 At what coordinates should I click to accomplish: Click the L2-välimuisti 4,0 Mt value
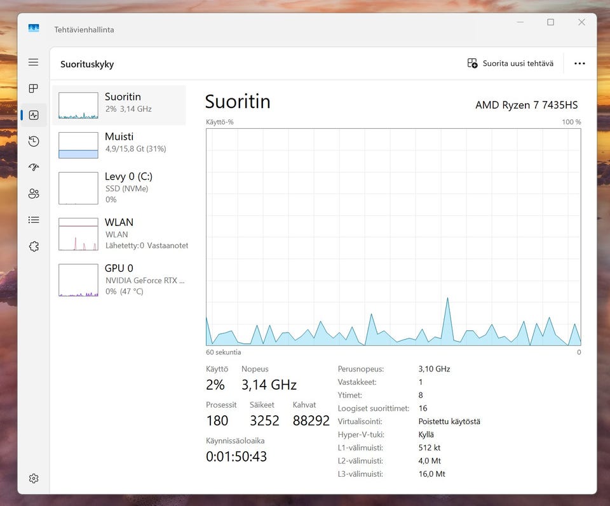pos(430,461)
